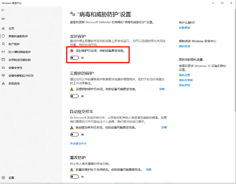Open the 隐私仪表板 link

click(x=186, y=80)
